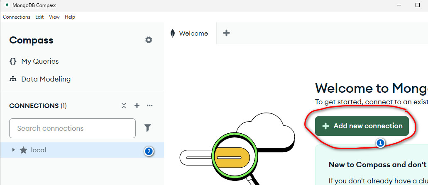Select the local connection item
Viewport: 428px width, 185px height.
click(x=39, y=150)
